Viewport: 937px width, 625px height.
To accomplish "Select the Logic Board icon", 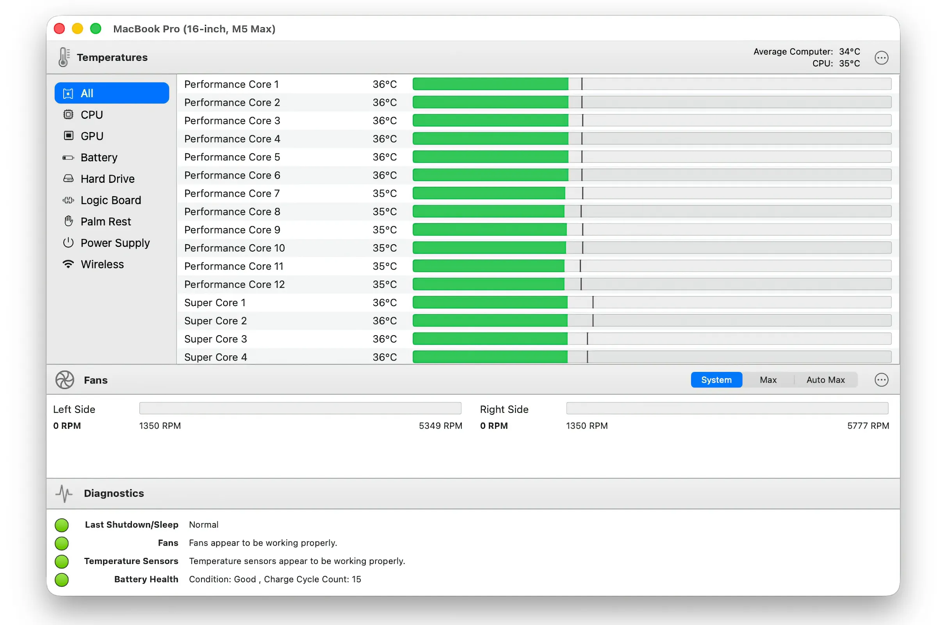I will [68, 200].
